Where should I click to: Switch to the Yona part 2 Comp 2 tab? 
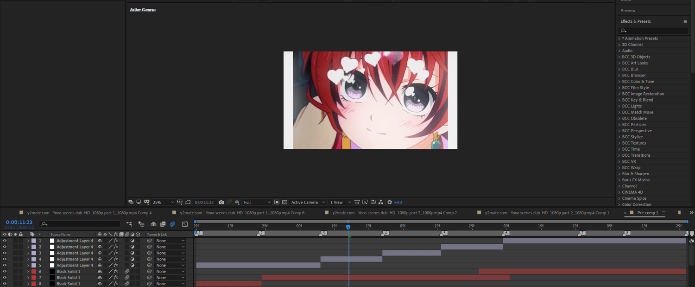[x=394, y=213]
